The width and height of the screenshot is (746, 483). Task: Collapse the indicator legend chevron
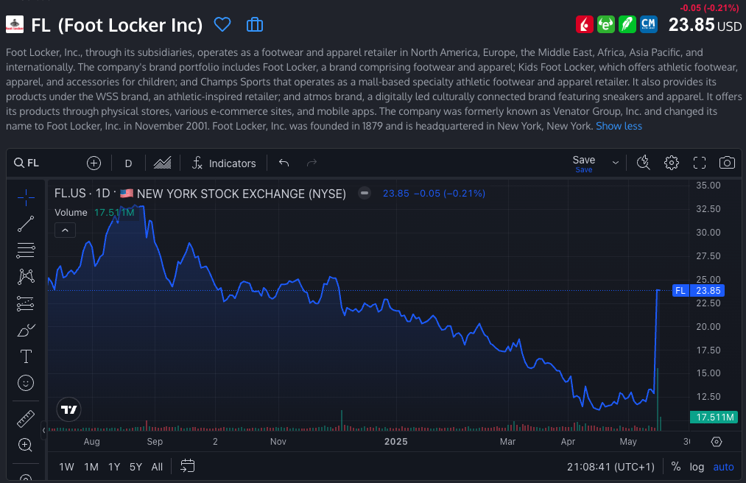[65, 230]
